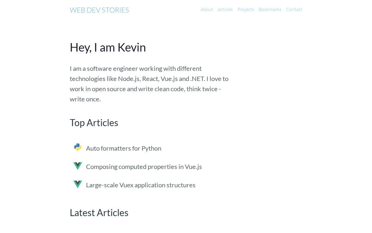Image resolution: width=372 pixels, height=233 pixels.
Task: Open Large-scale Vuex application structures article
Action: (141, 185)
